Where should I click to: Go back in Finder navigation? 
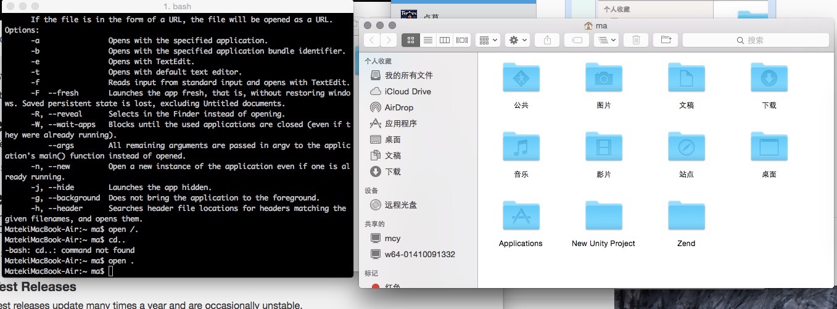372,40
